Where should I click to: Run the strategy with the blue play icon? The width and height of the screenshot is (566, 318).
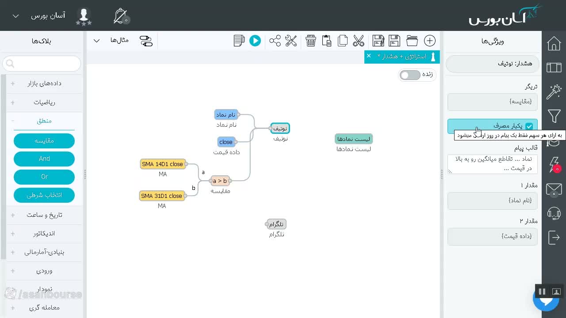pyautogui.click(x=255, y=41)
